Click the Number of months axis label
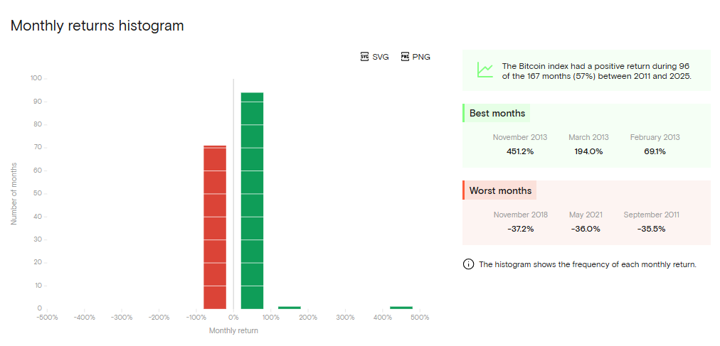 pyautogui.click(x=14, y=193)
